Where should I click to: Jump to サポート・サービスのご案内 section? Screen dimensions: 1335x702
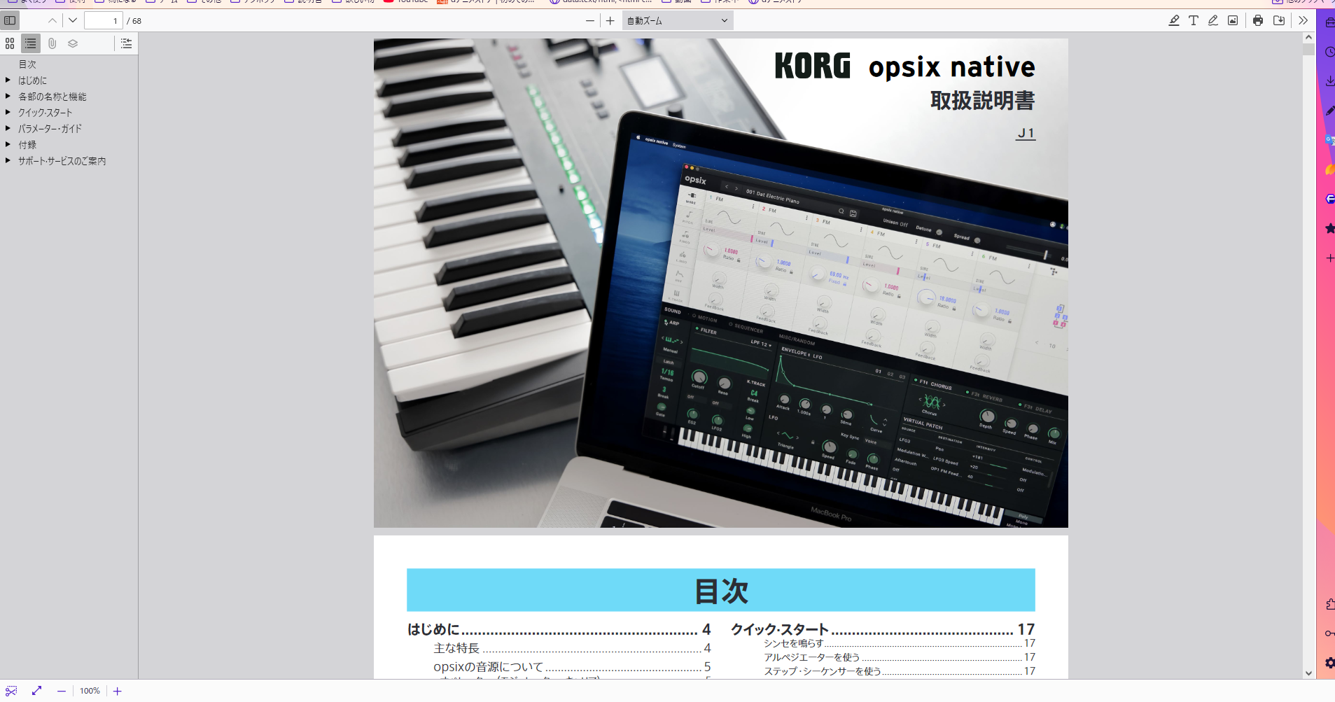click(62, 161)
